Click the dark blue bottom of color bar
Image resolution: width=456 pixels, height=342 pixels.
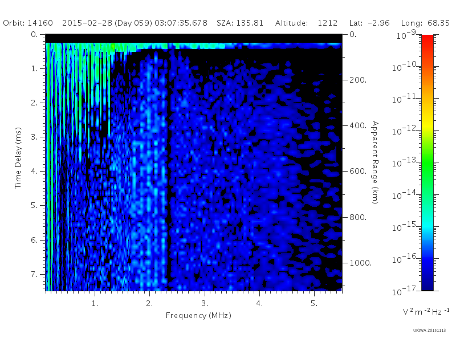click(427, 283)
